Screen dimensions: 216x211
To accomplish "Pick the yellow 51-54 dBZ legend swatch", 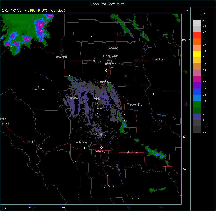I will (x=197, y=54).
